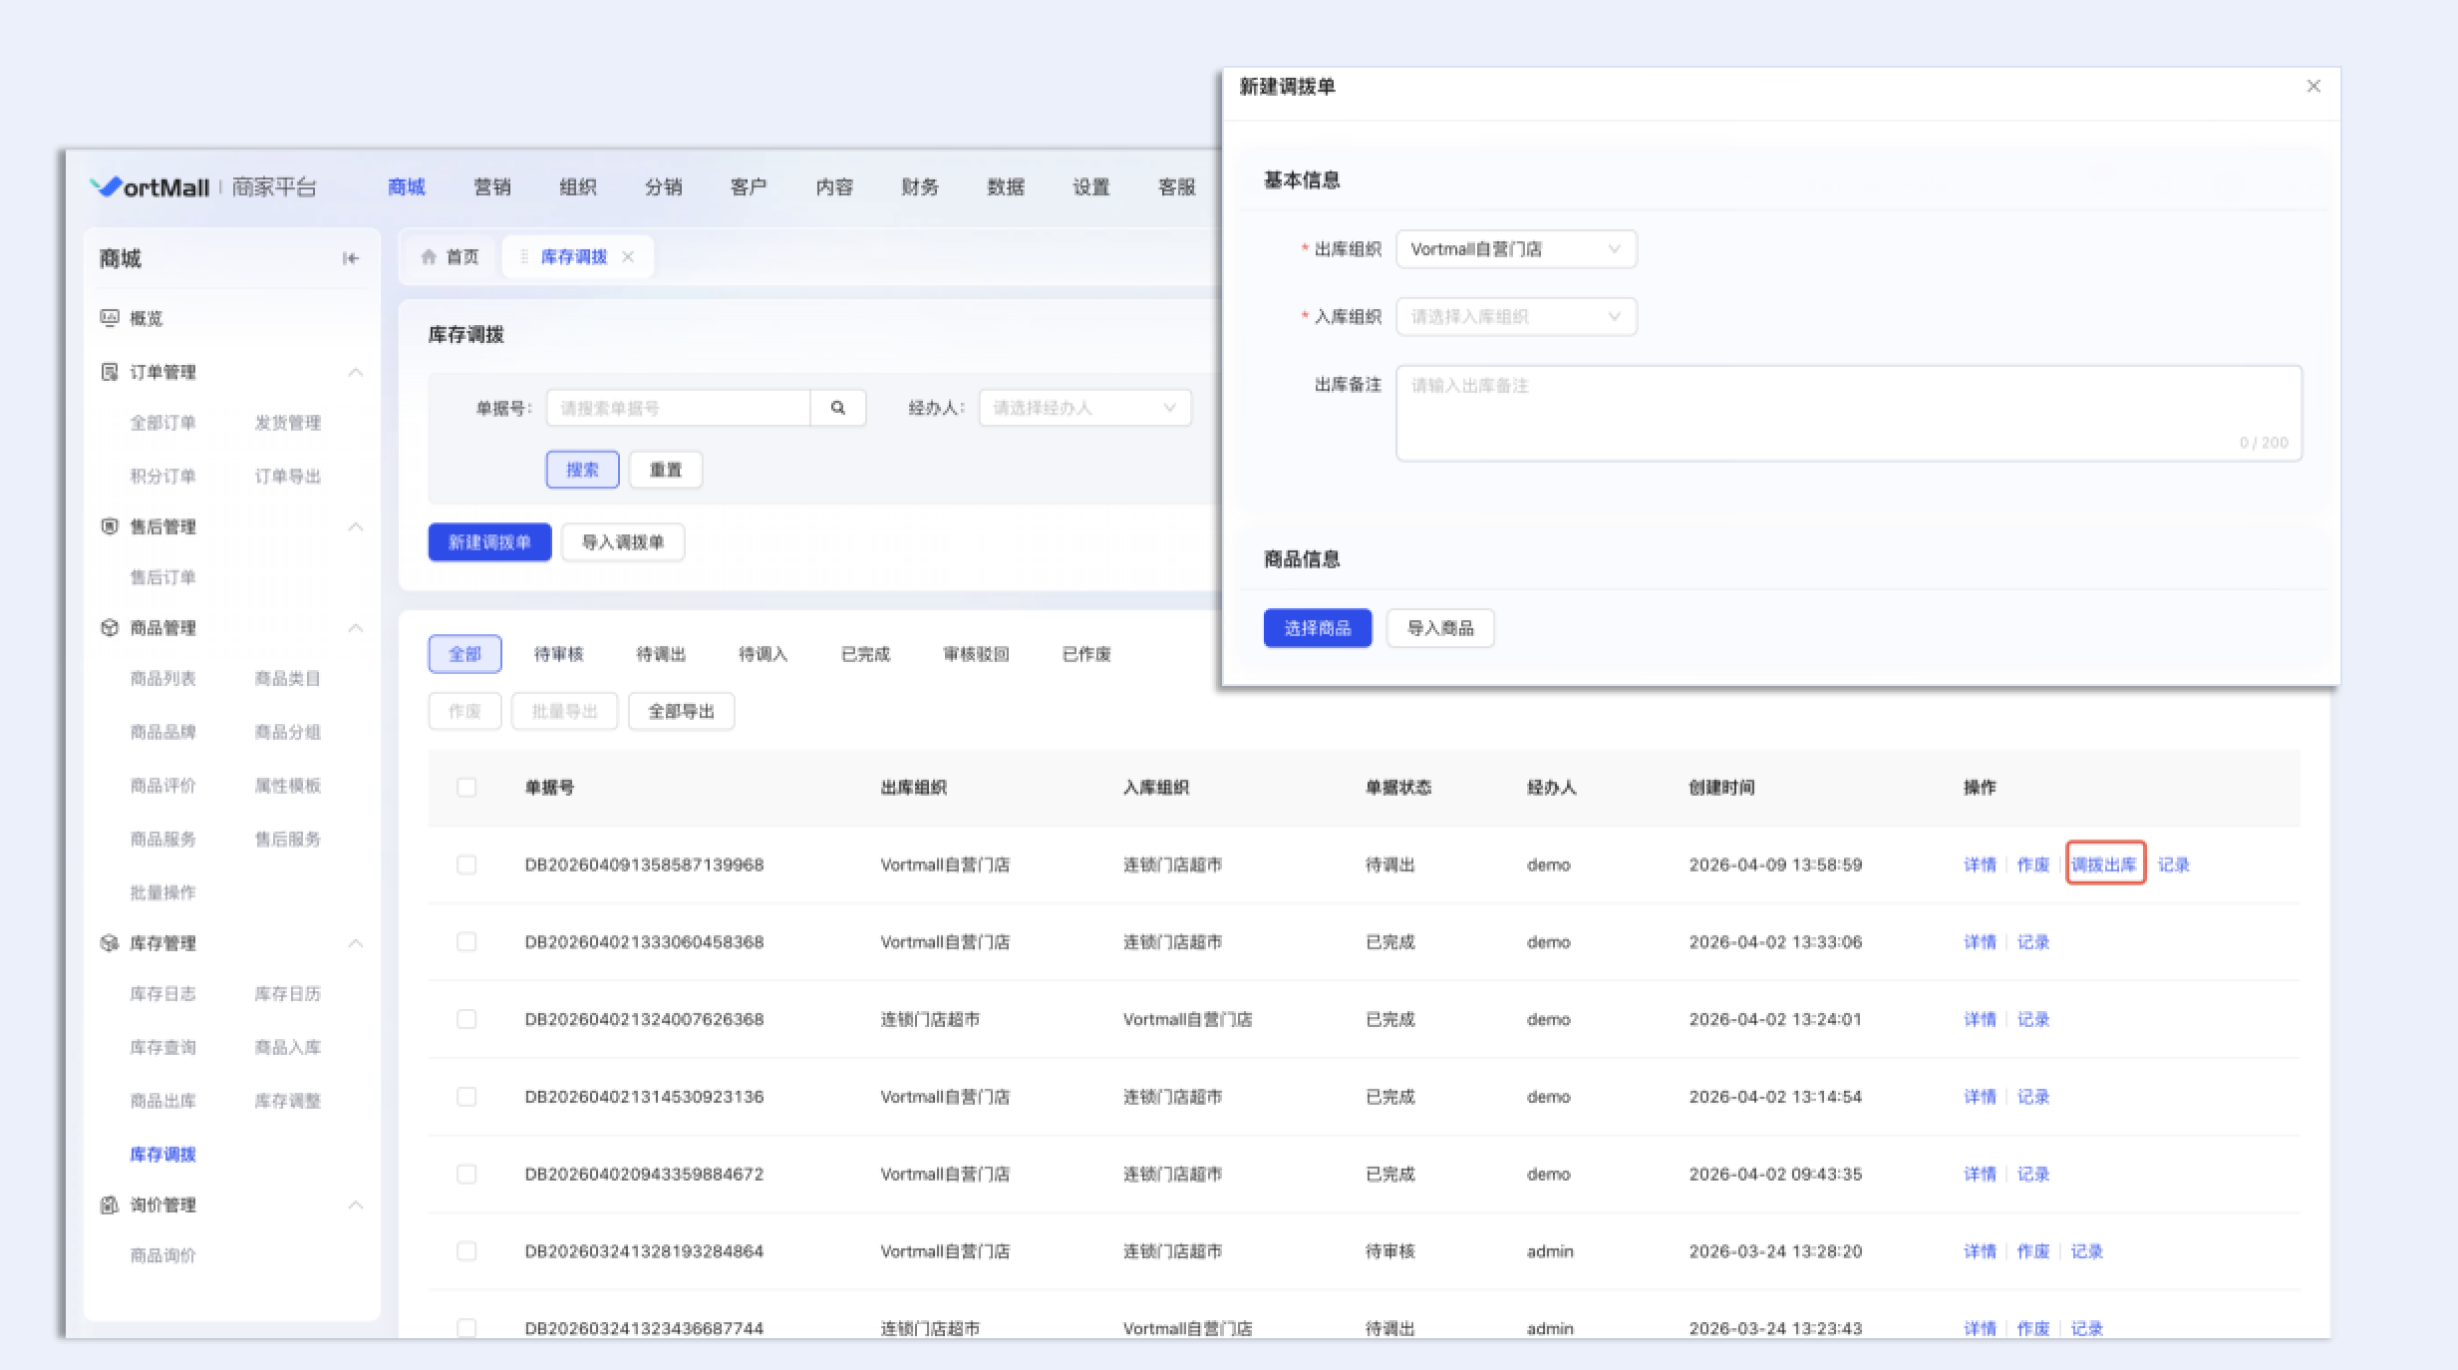Collapse the sidebar using the collapse icon
Viewport: 2458px width, 1370px height.
pos(350,258)
